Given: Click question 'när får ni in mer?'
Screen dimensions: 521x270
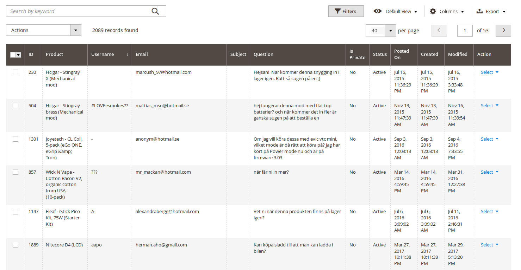Looking at the screenshot, I should [271, 172].
